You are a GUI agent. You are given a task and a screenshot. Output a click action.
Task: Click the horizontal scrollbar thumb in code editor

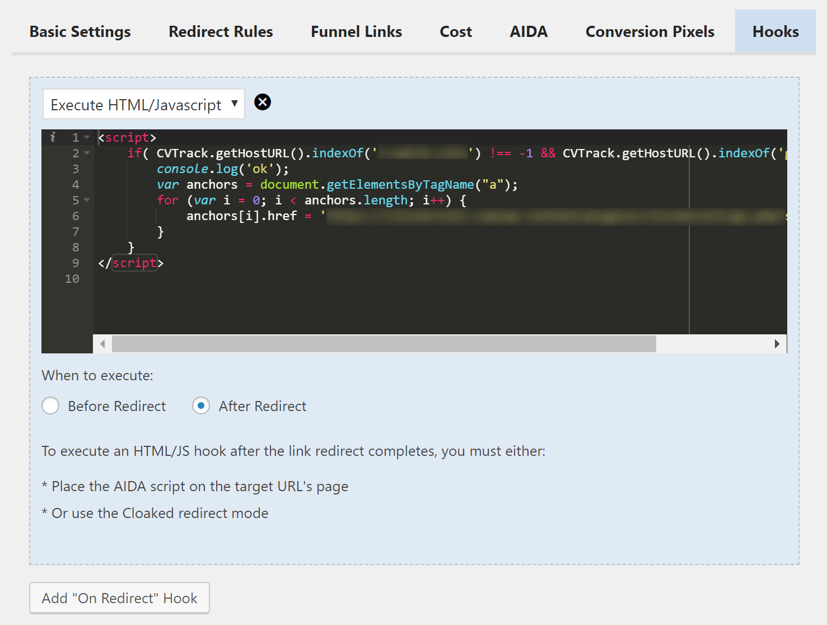point(384,344)
